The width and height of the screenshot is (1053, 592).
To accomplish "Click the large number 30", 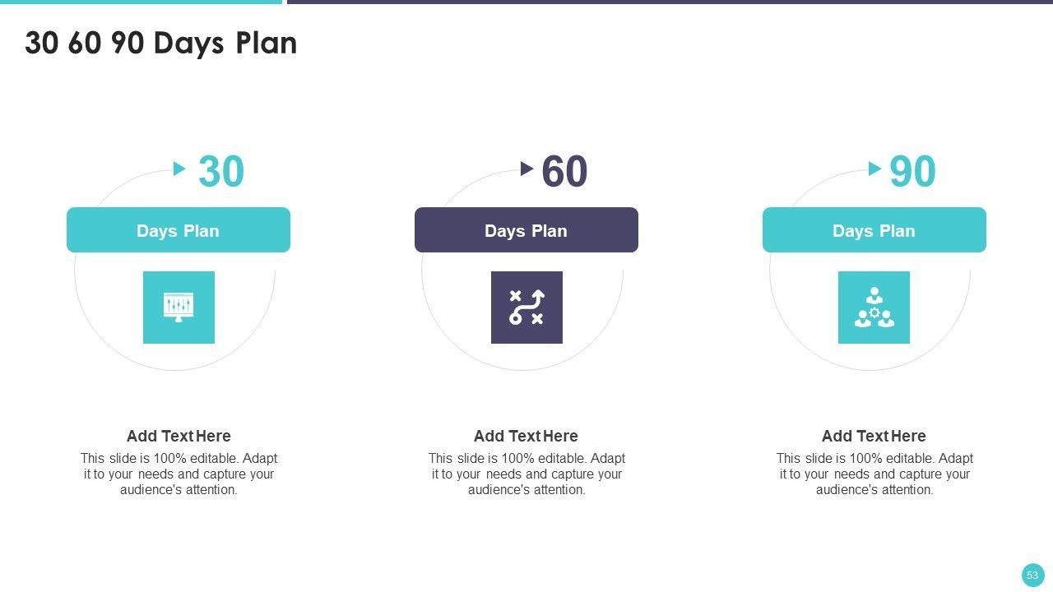I will pyautogui.click(x=221, y=172).
